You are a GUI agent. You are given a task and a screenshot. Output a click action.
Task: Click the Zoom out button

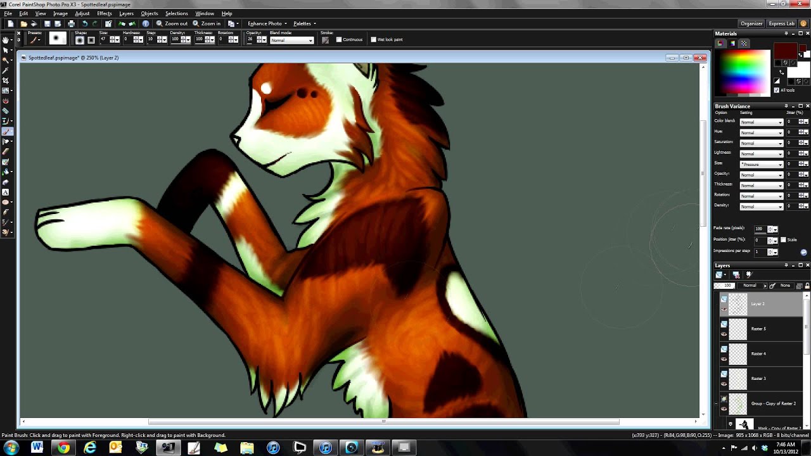[x=172, y=23]
